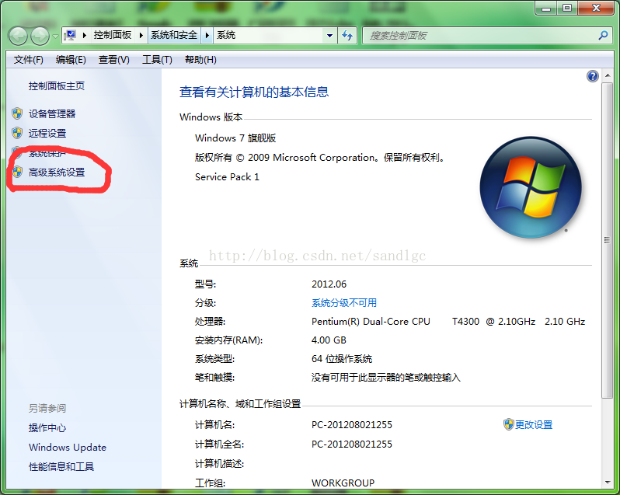Click shield icon next to 高级系统设置
620x495 pixels.
17,172
